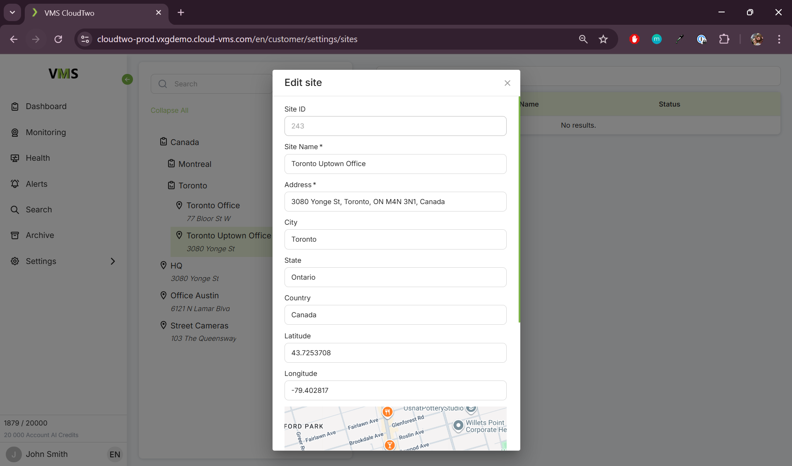
Task: Click the Archive box icon
Action: pos(15,235)
